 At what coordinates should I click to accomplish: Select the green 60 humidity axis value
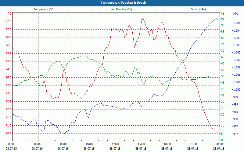(223, 64)
